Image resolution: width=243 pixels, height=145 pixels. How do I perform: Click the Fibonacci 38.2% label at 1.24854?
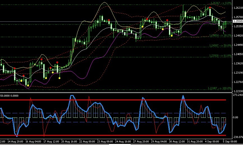click(220, 35)
